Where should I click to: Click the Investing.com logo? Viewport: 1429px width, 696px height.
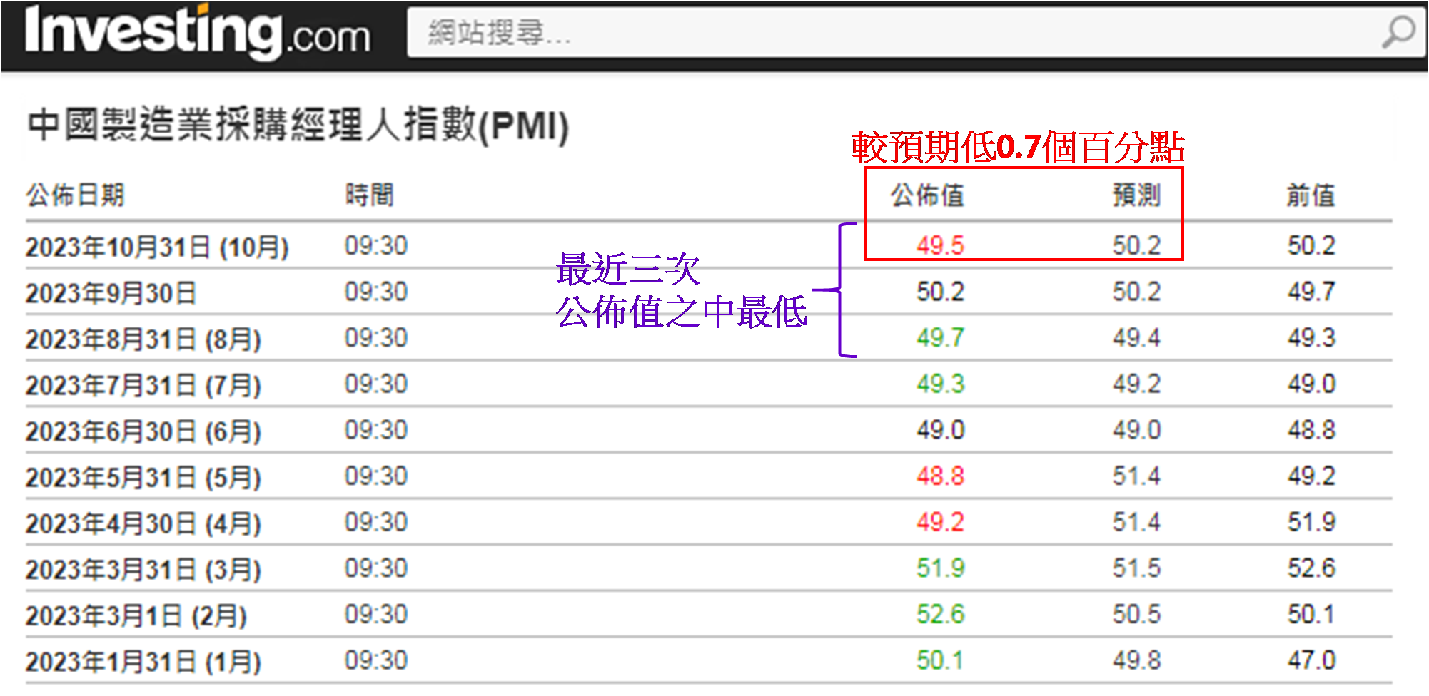click(x=197, y=33)
